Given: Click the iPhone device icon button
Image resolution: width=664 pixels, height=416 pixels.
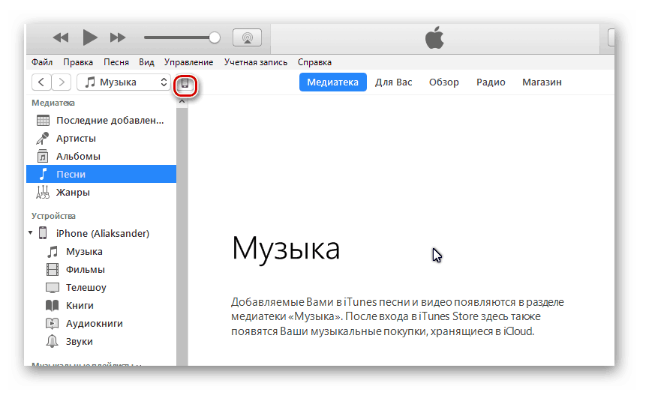Looking at the screenshot, I should pyautogui.click(x=185, y=83).
